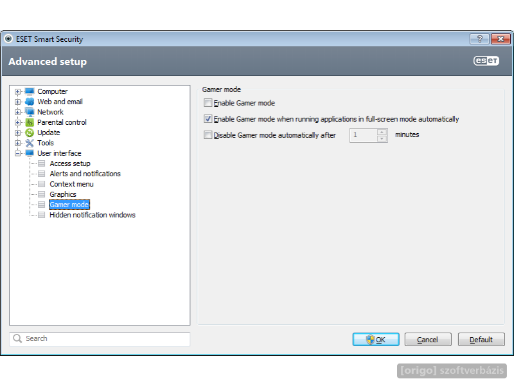
Task: Open help with the question mark button
Action: coord(479,39)
